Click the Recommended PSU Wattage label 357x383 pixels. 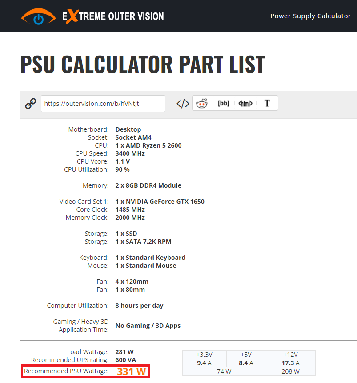66,371
